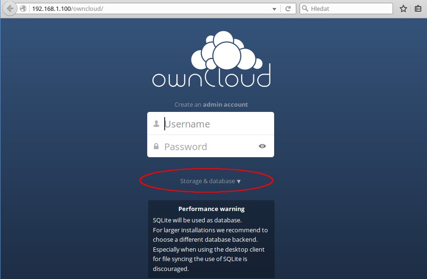Expand the Storage & database section

208,181
